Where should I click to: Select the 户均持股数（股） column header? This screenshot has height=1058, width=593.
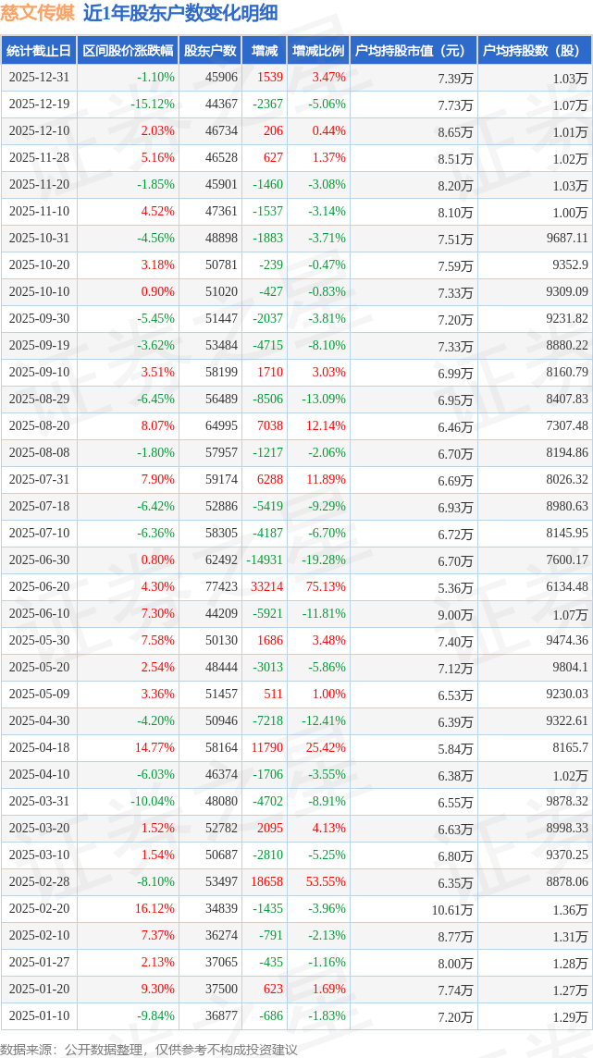pos(535,51)
